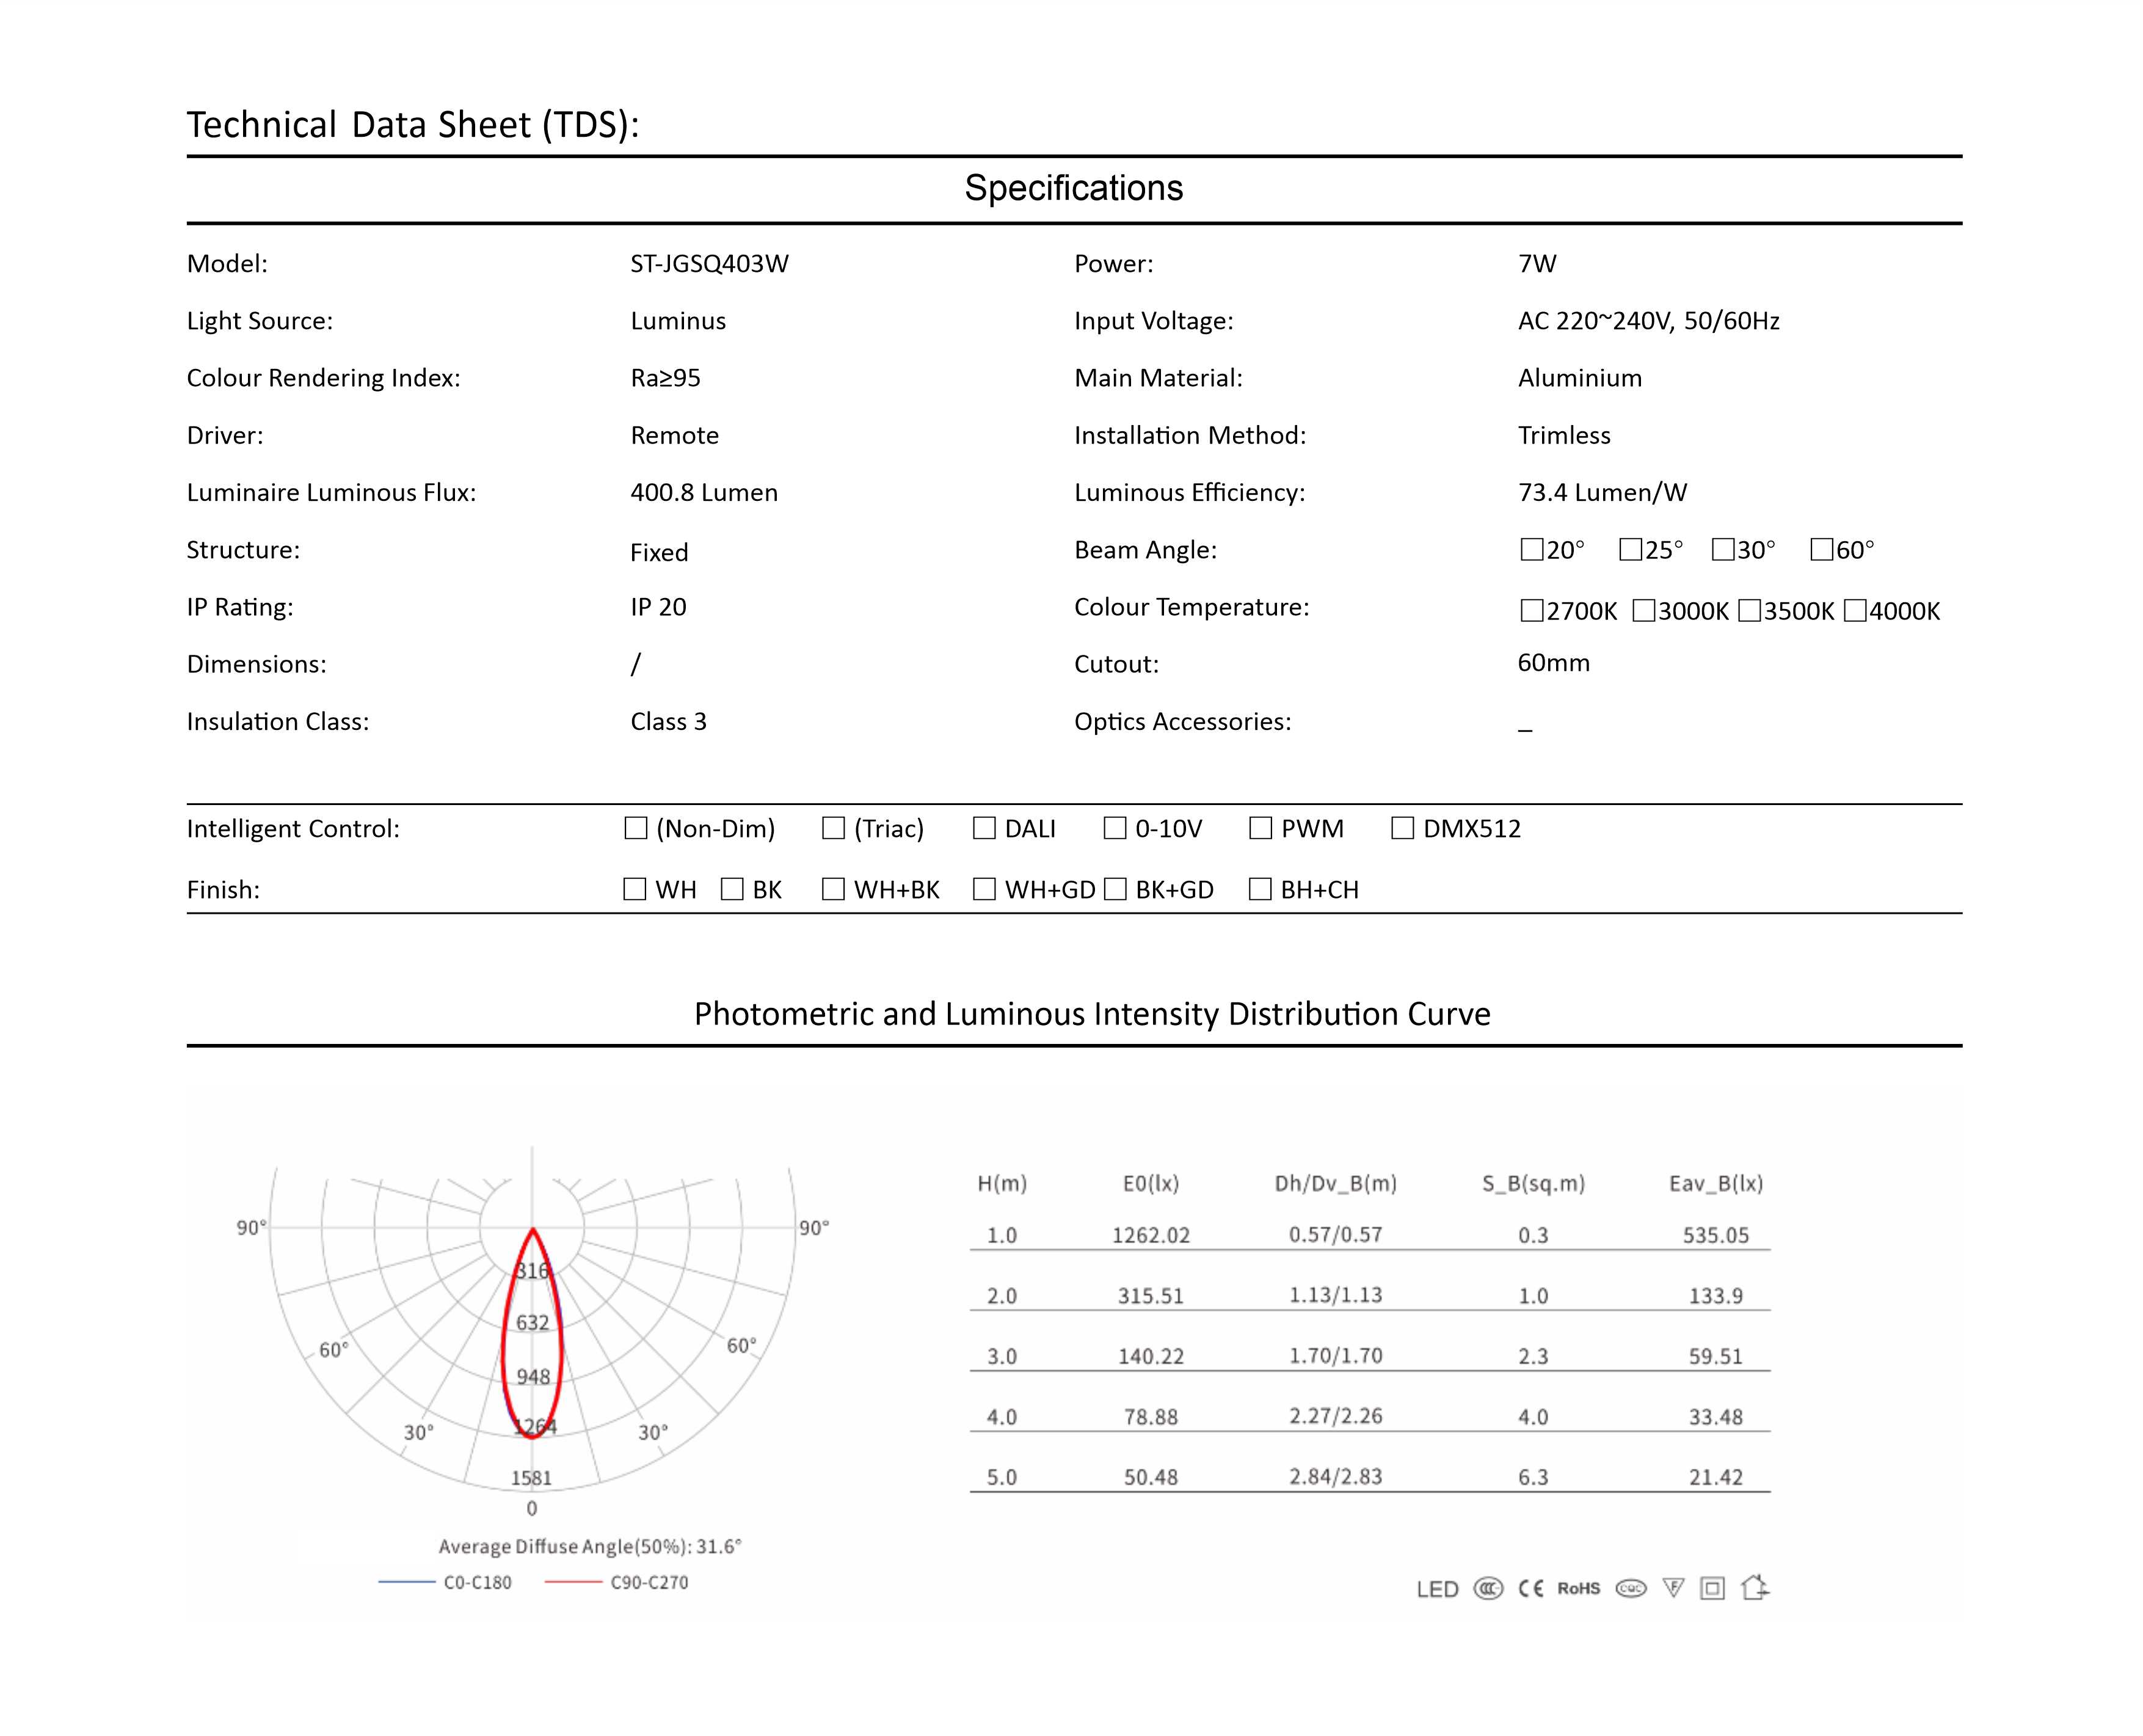This screenshot has height=1736, width=2143.
Task: Click the model number ST-JGSQ403W text
Action: tap(708, 264)
